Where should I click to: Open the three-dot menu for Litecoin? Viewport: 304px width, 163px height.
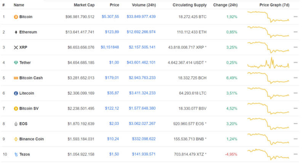296,93
